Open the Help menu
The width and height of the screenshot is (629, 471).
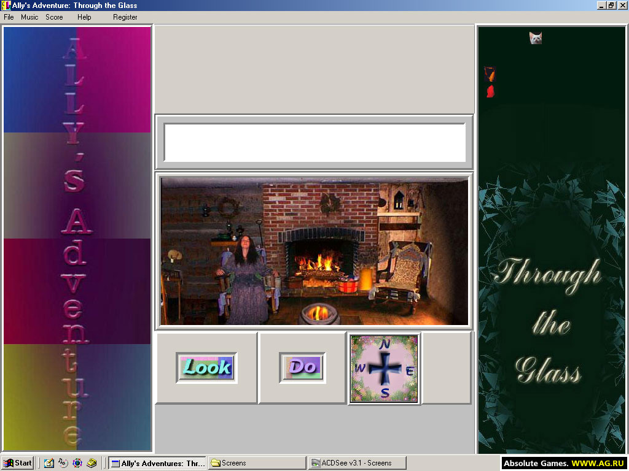click(x=84, y=17)
